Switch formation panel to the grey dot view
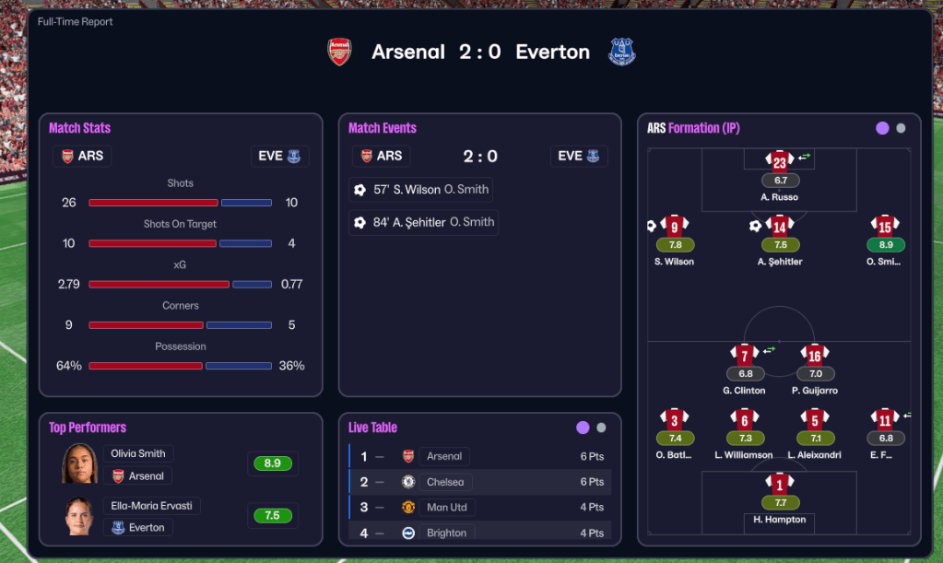Viewport: 943px width, 563px height. 901,128
